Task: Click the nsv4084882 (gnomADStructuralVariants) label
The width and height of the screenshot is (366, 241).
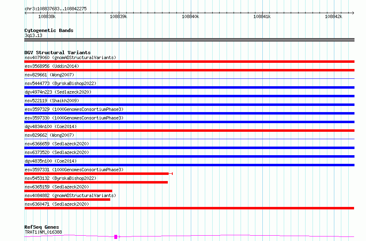Action: pos(70,195)
